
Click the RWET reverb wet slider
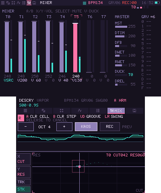[121, 66]
